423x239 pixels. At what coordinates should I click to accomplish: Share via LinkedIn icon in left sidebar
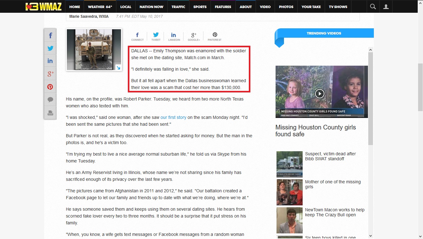[x=50, y=61]
